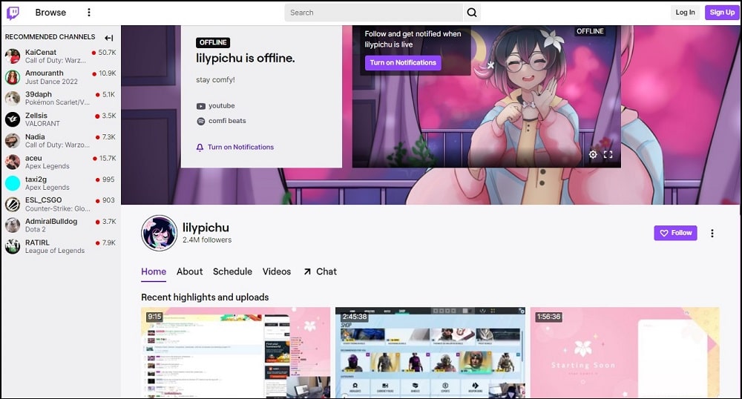Click the League of Legends game label
This screenshot has height=399, width=742.
[x=55, y=251]
